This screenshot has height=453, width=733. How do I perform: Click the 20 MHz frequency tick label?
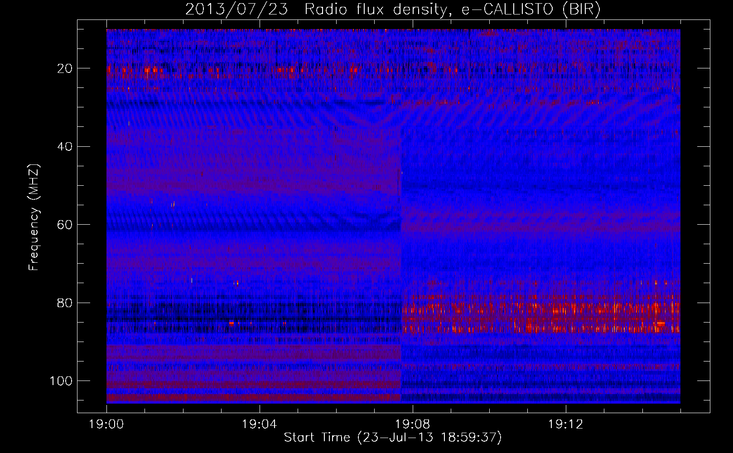(x=65, y=68)
